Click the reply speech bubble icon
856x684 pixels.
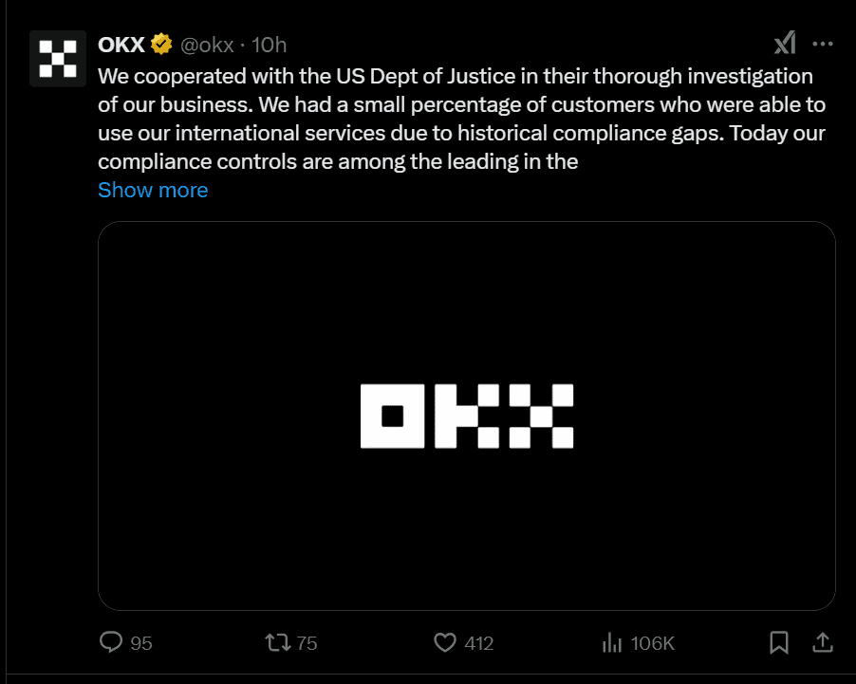point(111,642)
